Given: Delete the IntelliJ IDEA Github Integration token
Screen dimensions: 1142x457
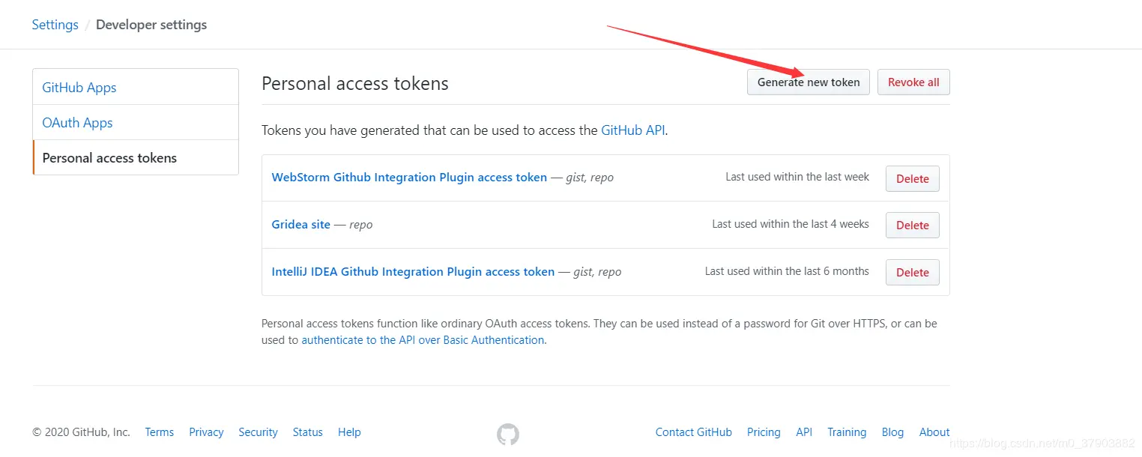Looking at the screenshot, I should [x=913, y=273].
